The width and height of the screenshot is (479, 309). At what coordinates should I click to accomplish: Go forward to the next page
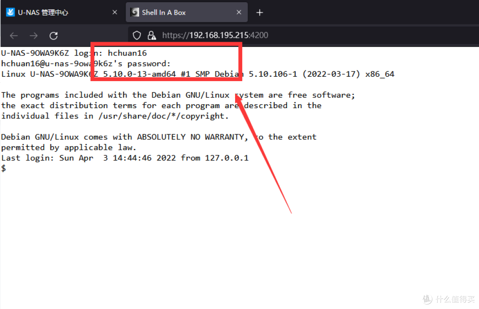coord(34,35)
